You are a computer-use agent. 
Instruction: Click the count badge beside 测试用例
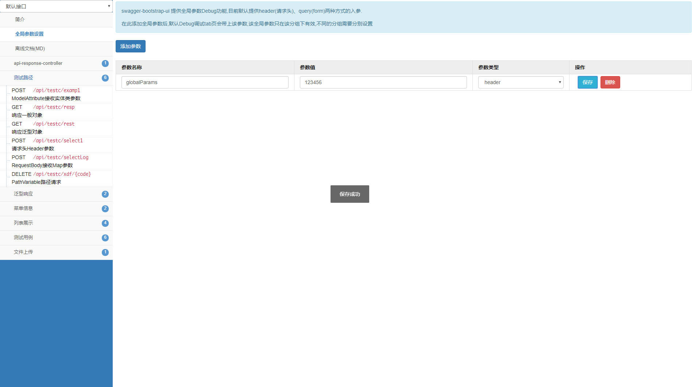[105, 238]
